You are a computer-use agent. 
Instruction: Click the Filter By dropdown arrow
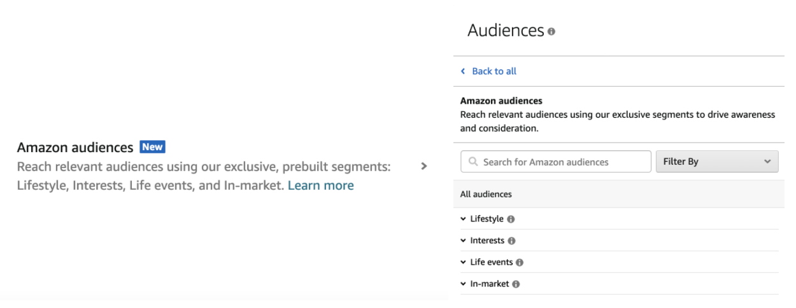click(767, 162)
